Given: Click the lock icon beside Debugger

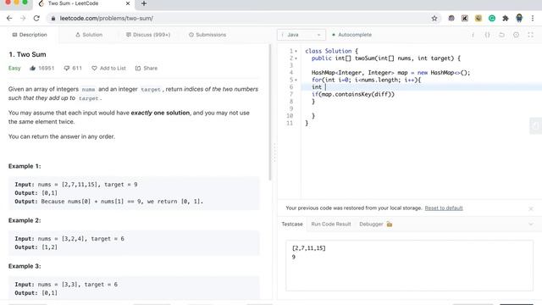Looking at the screenshot, I should tap(390, 224).
